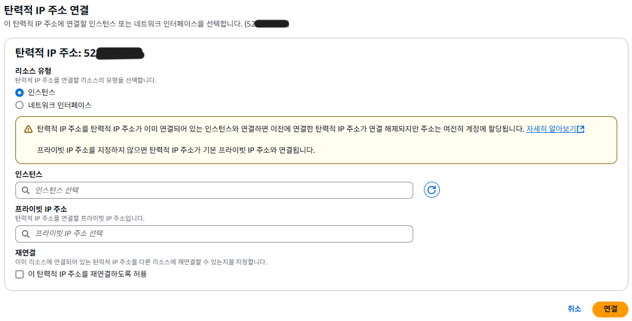Click the orange 연결 button
632x321 pixels.
click(x=610, y=309)
